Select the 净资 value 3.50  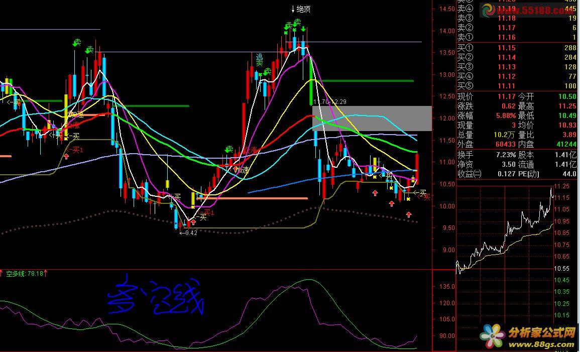coord(509,165)
